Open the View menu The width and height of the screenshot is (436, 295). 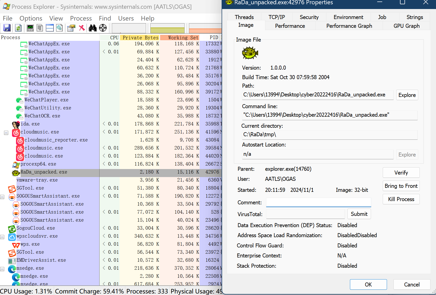[56, 18]
